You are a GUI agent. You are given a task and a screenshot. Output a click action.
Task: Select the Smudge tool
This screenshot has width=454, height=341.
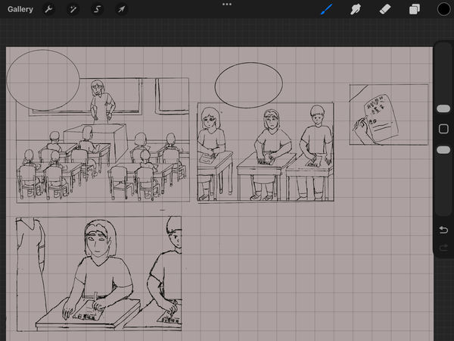click(x=356, y=9)
